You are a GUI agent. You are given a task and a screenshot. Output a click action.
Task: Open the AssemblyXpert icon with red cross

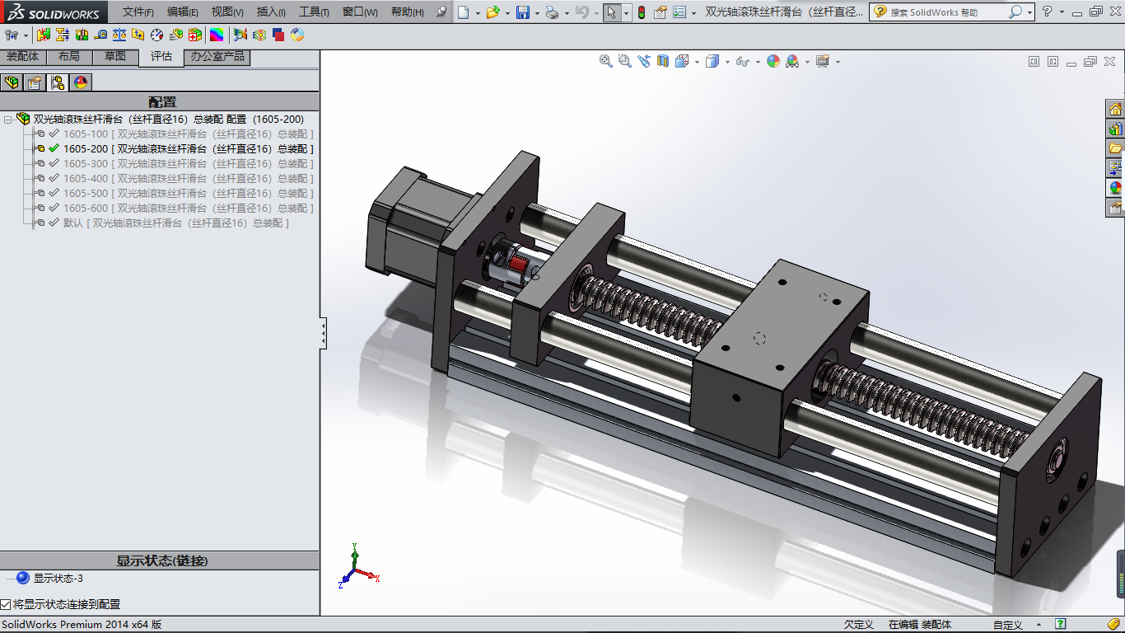pos(195,35)
